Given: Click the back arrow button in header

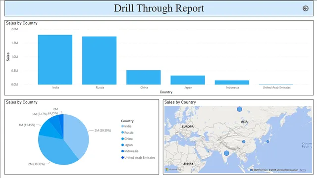Looking at the screenshot, I should point(305,8).
